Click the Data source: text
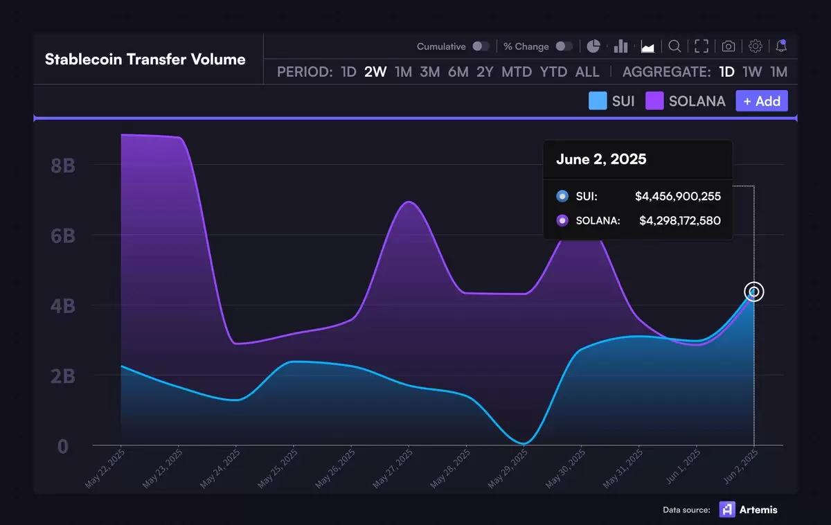831x525 pixels. tap(686, 510)
